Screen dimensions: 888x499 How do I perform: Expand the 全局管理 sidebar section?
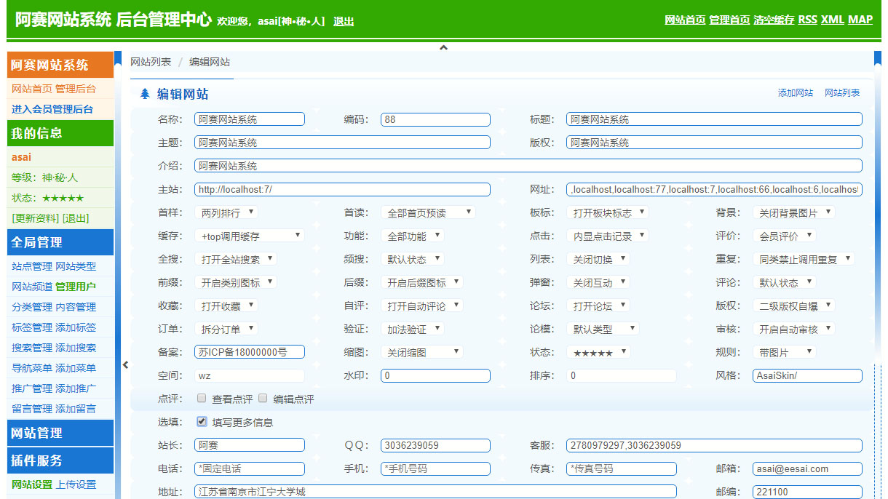(60, 242)
